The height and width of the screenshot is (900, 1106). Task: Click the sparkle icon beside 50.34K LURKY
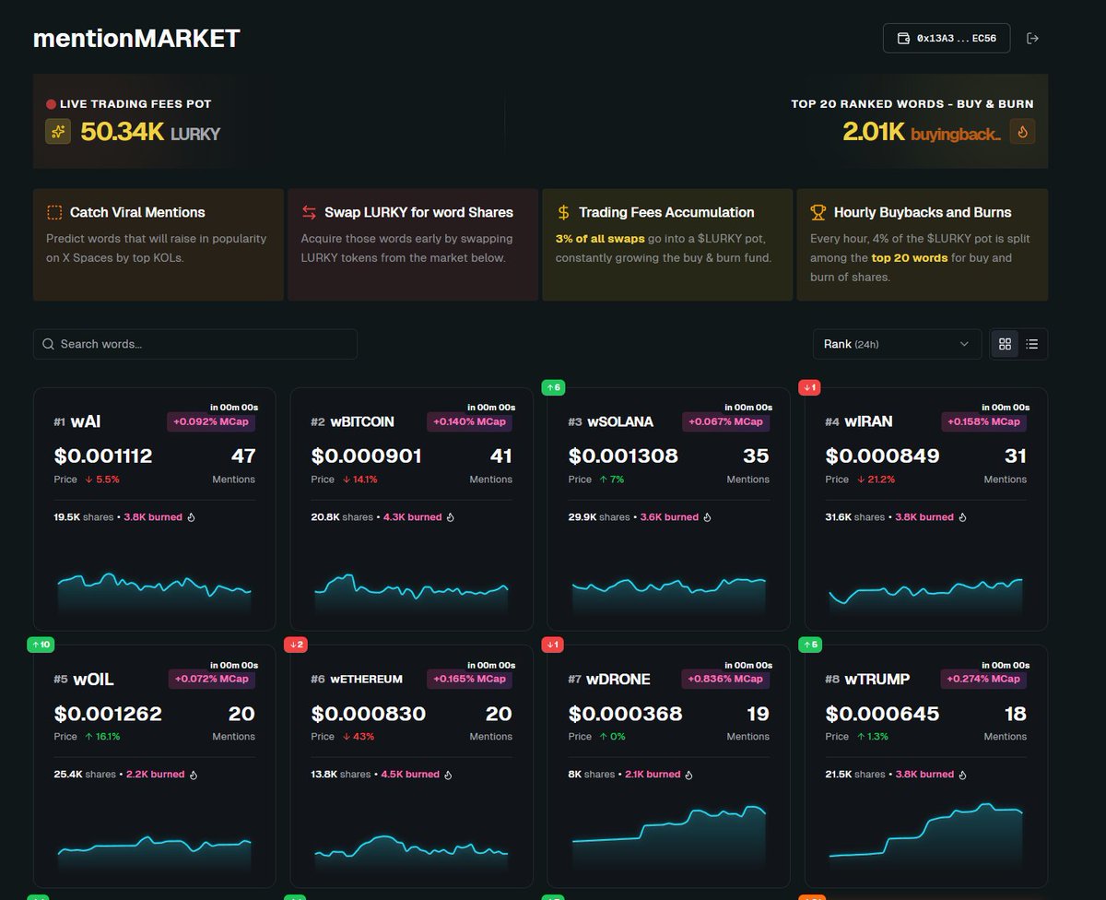58,132
